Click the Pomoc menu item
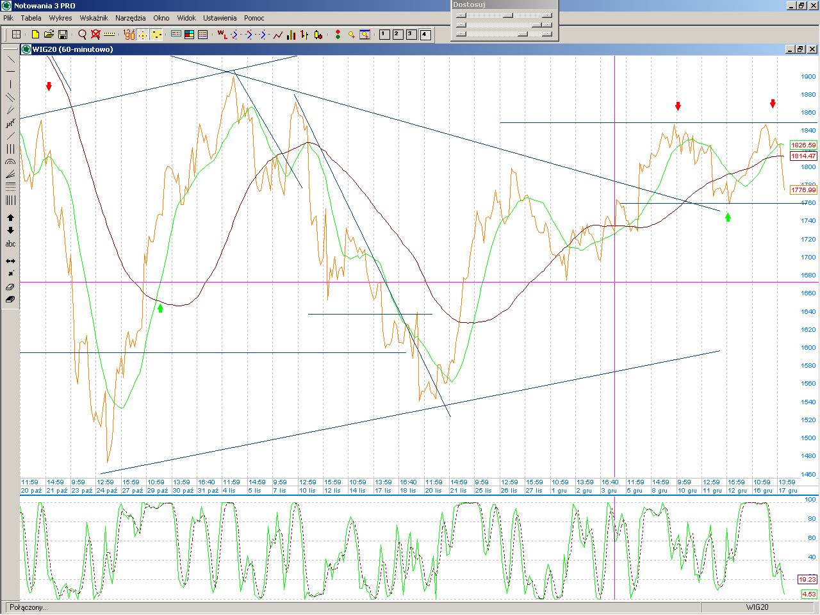Viewport: 820px width, 615px height. point(254,18)
